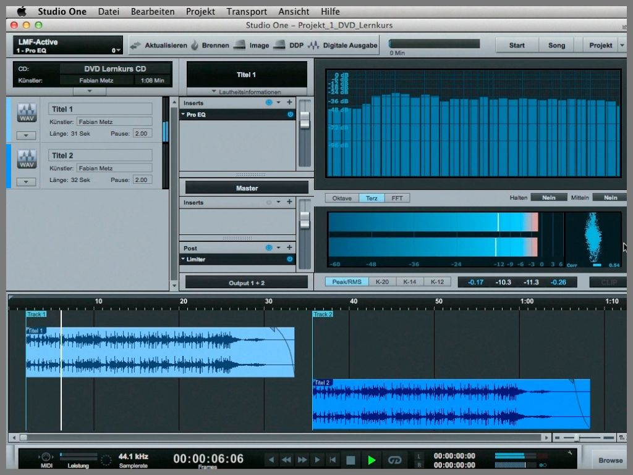This screenshot has width=633, height=475.
Task: Expand Titel 1 options dropdown arrow
Action: (x=26, y=135)
